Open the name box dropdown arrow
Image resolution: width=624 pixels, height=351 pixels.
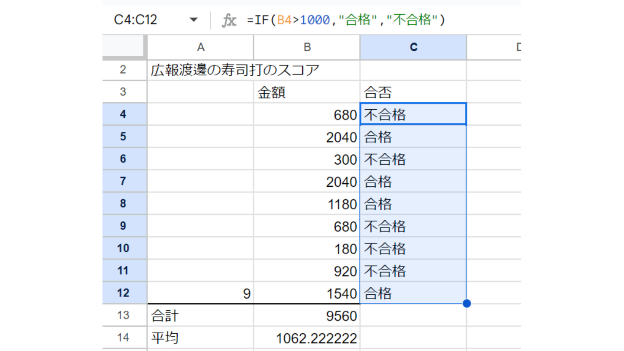pyautogui.click(x=194, y=20)
